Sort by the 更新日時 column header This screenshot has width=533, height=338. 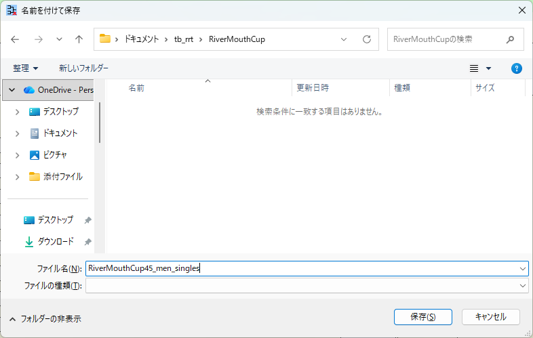point(313,88)
